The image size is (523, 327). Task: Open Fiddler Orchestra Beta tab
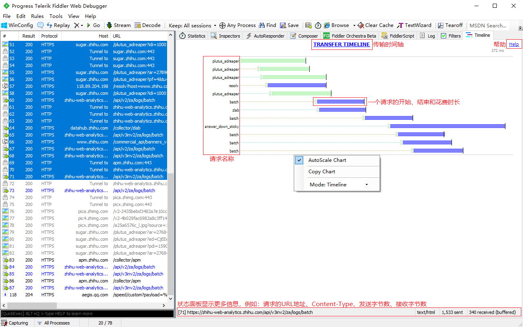pos(350,36)
